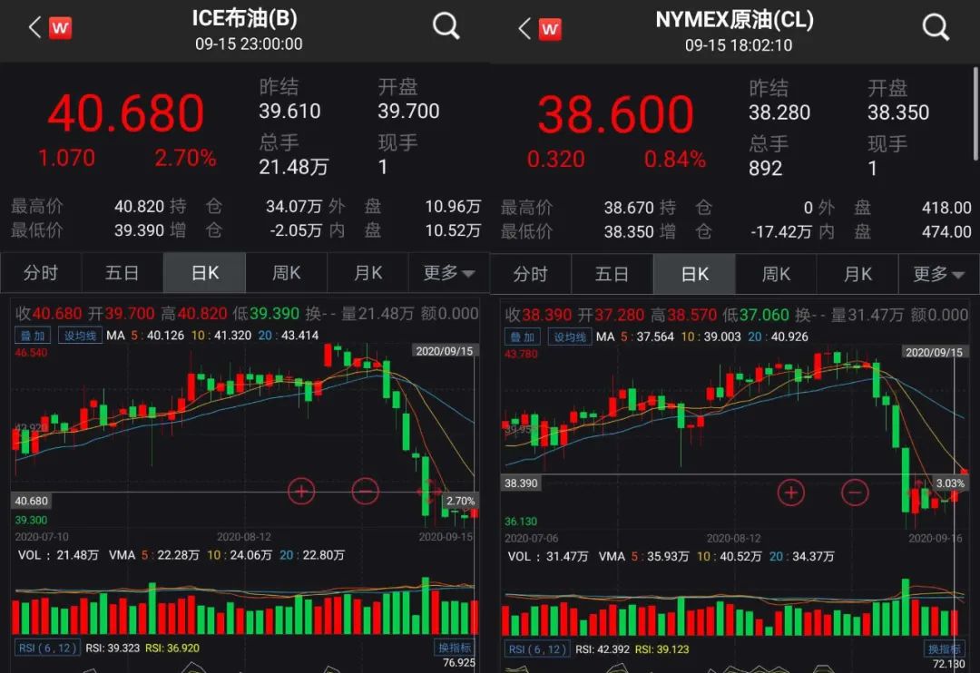Toggle 叠加 overlay on NYMEX原油 chart

[x=523, y=336]
